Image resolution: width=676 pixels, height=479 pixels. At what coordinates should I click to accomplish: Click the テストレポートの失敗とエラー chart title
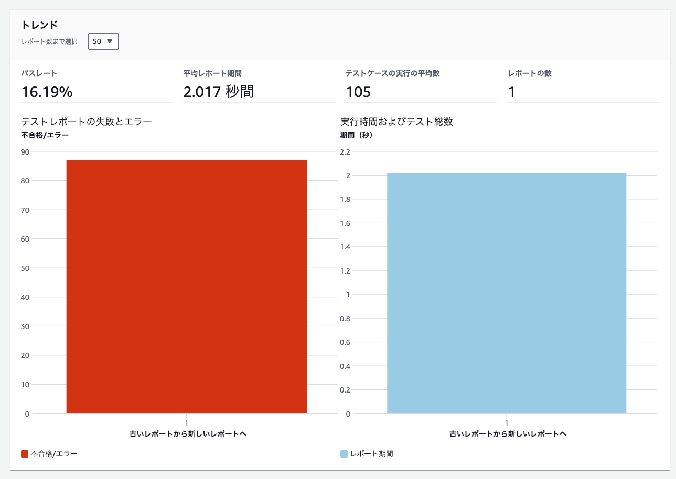pyautogui.click(x=87, y=122)
